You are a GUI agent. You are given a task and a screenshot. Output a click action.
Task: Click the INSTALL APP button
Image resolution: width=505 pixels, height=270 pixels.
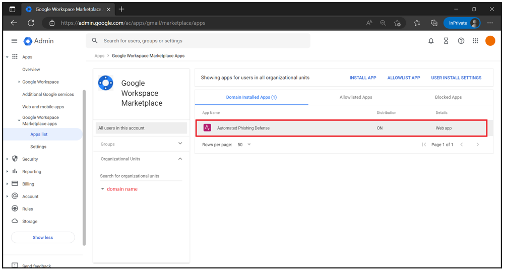click(x=363, y=78)
